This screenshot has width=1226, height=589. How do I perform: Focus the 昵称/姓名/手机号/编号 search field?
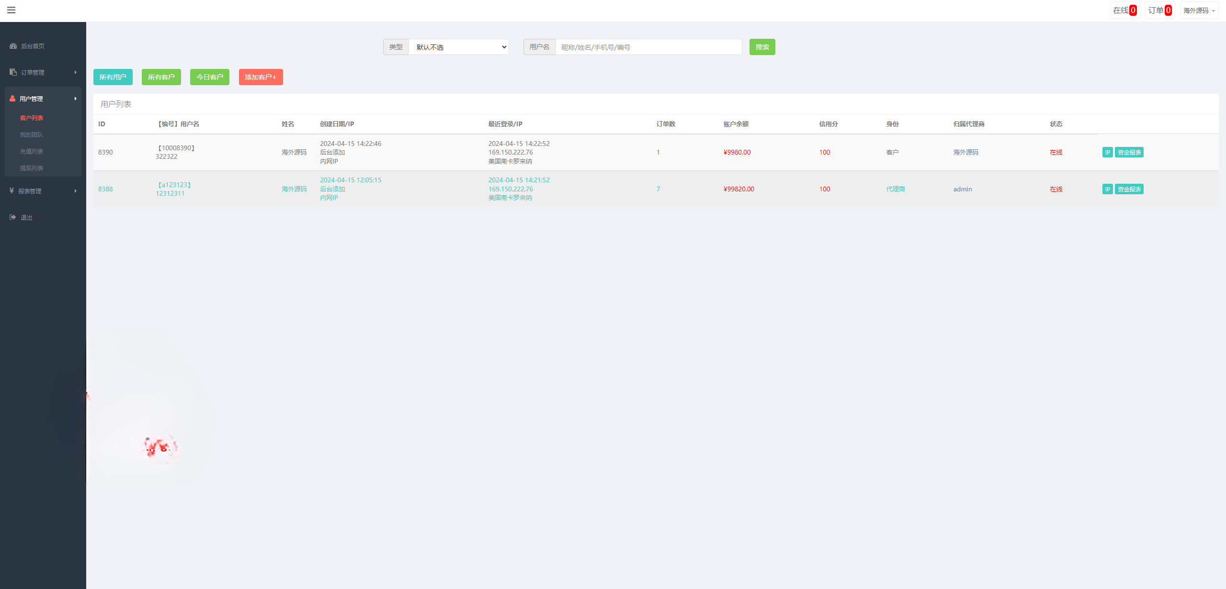(648, 47)
